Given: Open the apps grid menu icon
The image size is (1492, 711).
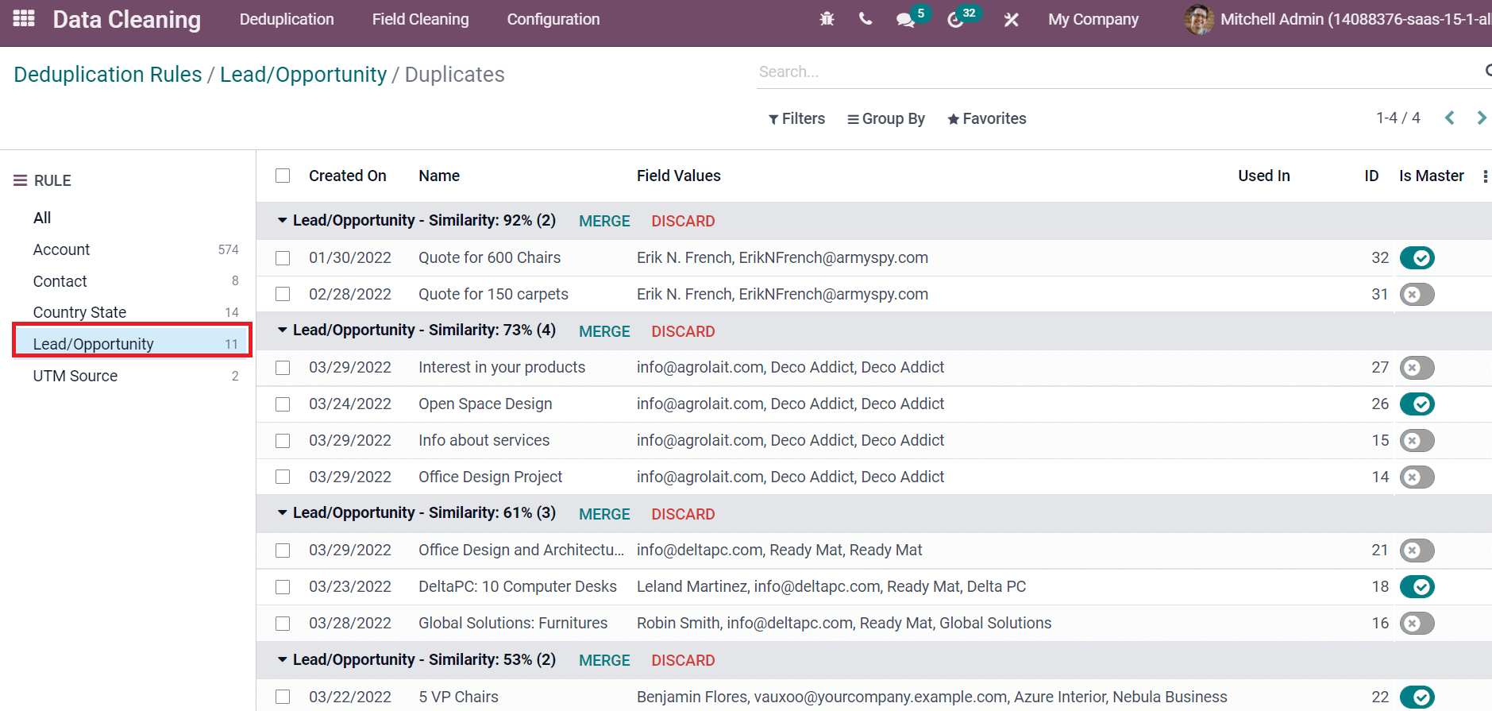Looking at the screenshot, I should (24, 18).
